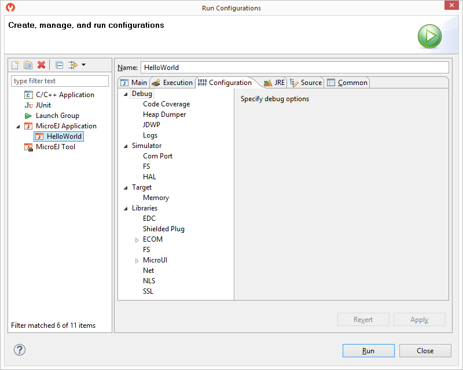
Task: Expand the ECOM library node
Action: [137, 239]
